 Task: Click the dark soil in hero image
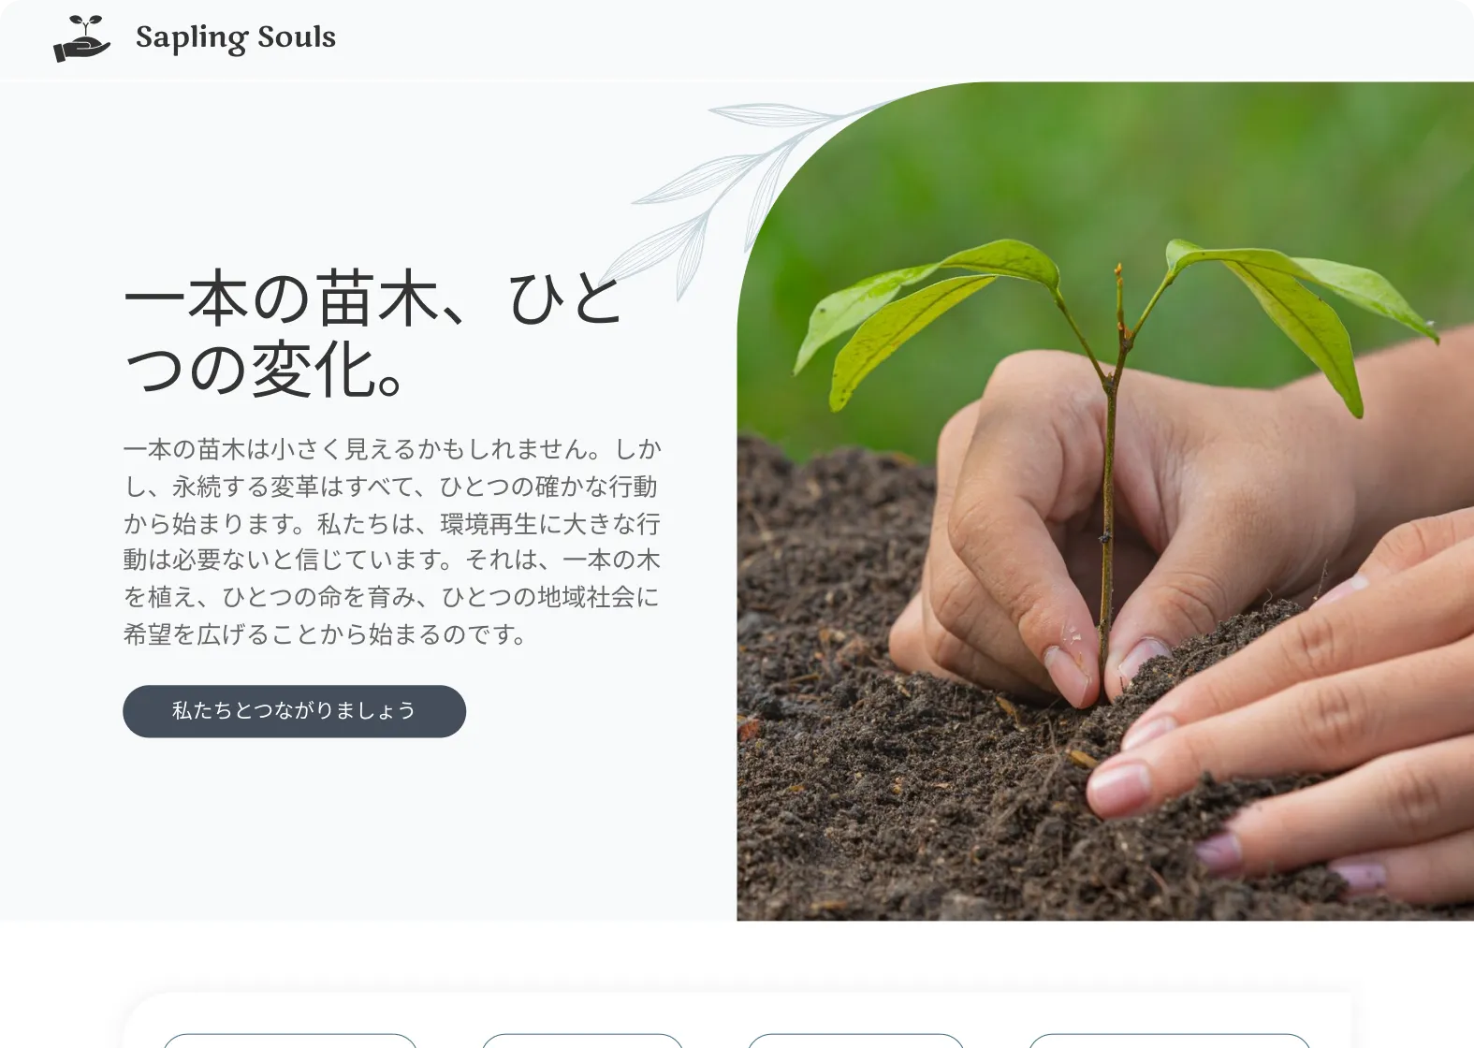tap(889, 795)
